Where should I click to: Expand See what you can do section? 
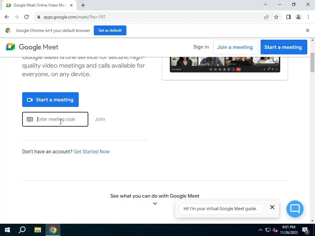155,203
